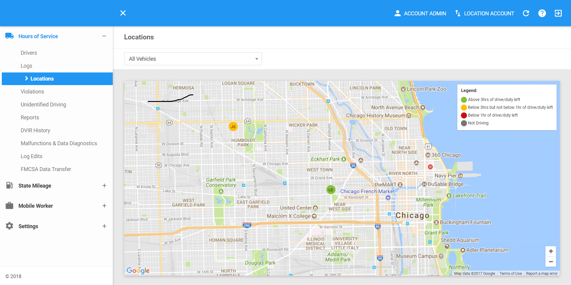Click the Hours of Service heading
This screenshot has height=285, width=571.
click(x=38, y=36)
